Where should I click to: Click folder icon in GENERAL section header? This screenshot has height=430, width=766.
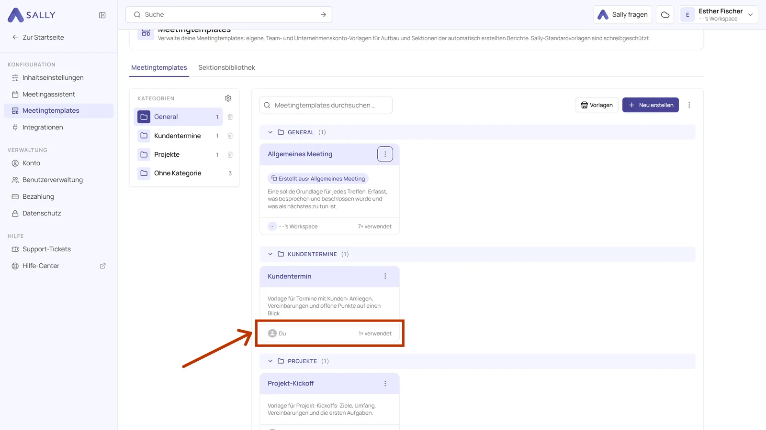(x=281, y=132)
